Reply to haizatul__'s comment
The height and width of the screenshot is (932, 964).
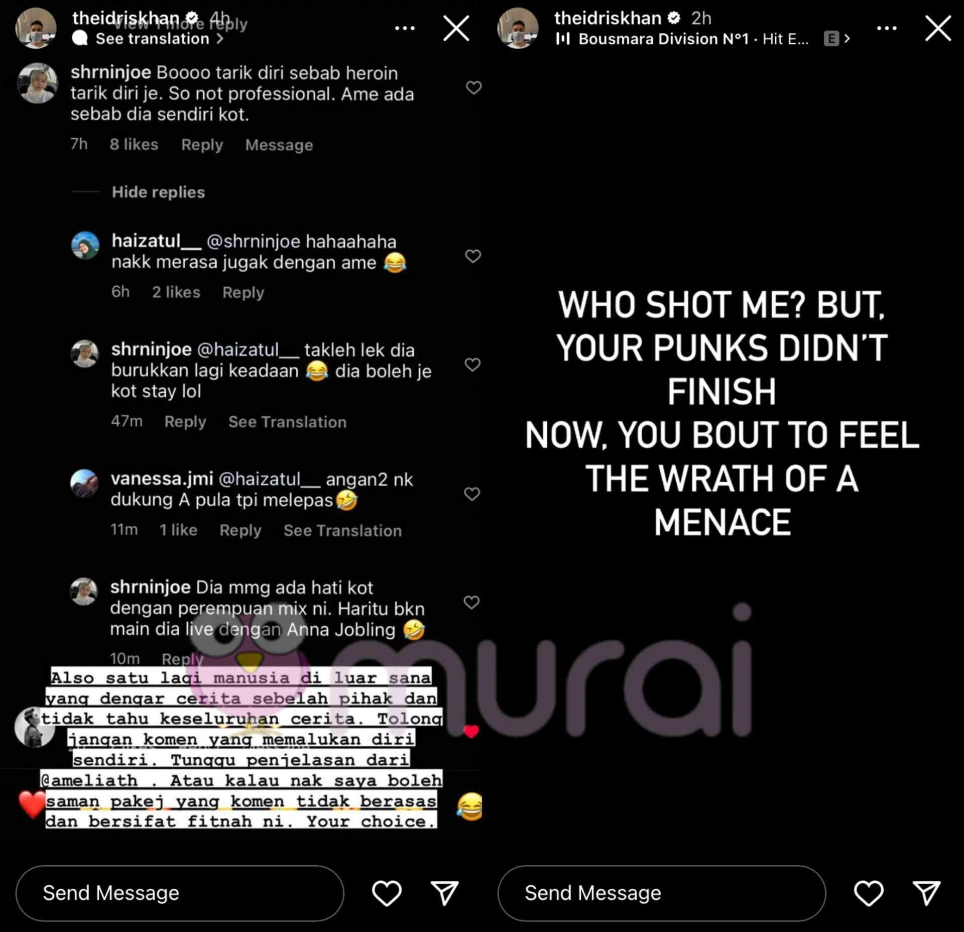point(243,292)
